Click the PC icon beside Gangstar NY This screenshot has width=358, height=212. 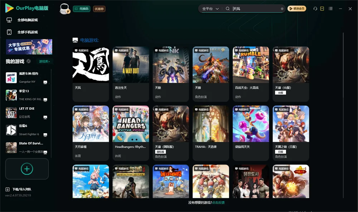[x=45, y=82]
